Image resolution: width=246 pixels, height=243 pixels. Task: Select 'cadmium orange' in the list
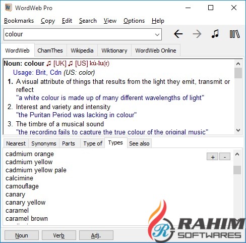point(30,154)
